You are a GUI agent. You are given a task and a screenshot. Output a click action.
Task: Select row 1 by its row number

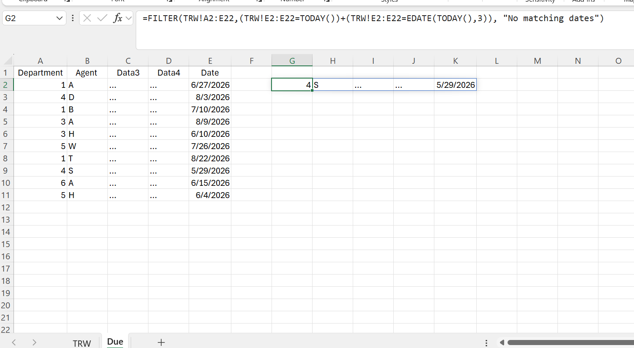click(x=6, y=73)
